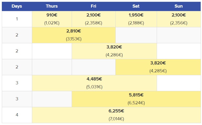Click the Days cell showing 1

tap(17, 19)
